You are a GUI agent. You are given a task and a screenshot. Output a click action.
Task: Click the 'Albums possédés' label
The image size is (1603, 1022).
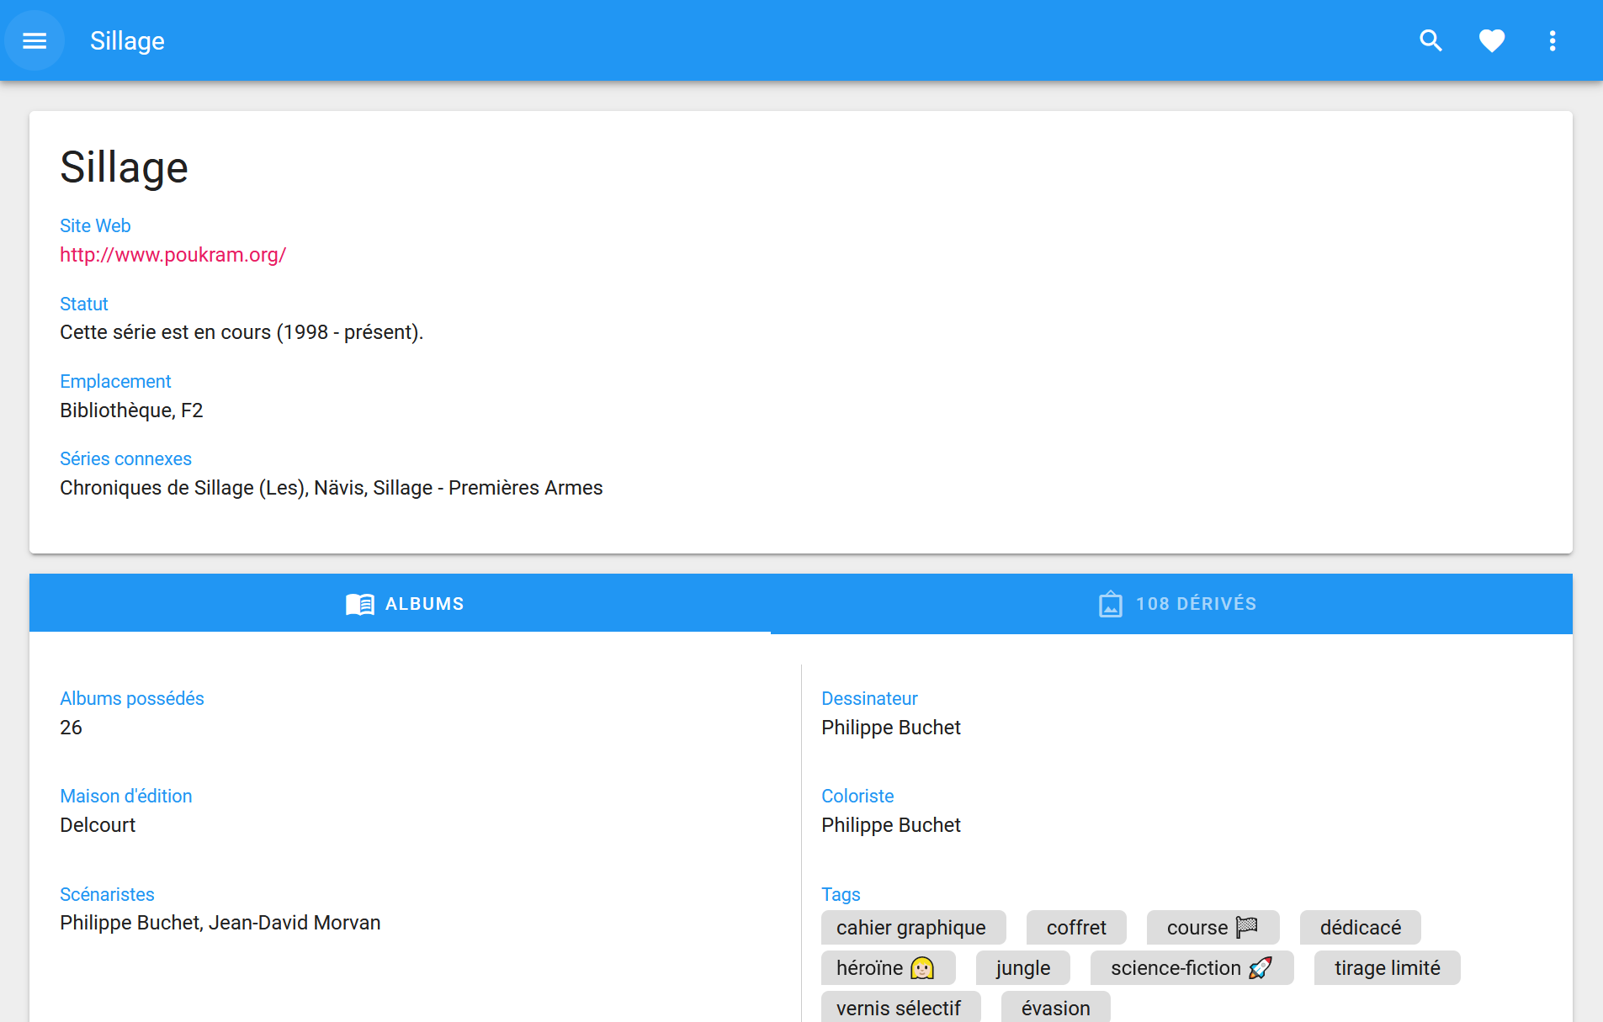(132, 698)
